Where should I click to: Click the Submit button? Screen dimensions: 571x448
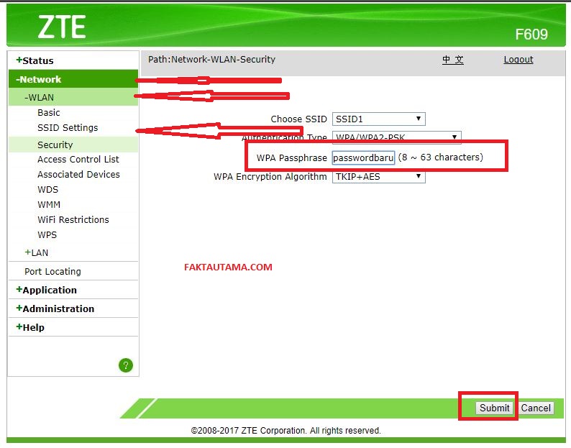click(x=494, y=408)
